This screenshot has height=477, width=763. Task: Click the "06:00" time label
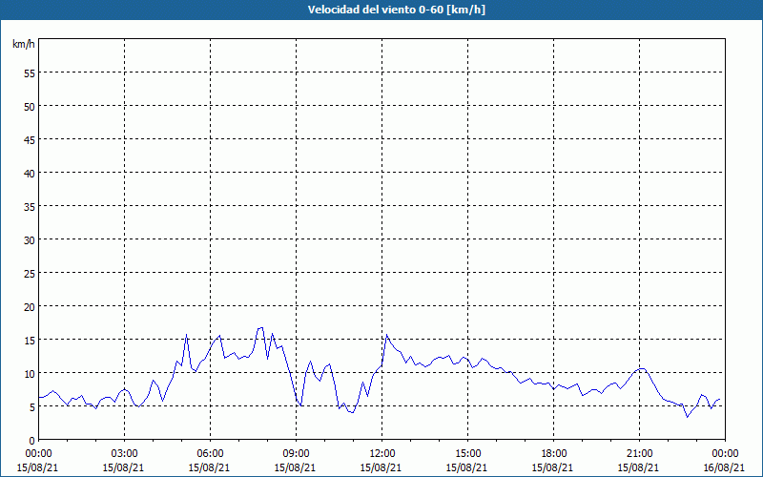(210, 454)
